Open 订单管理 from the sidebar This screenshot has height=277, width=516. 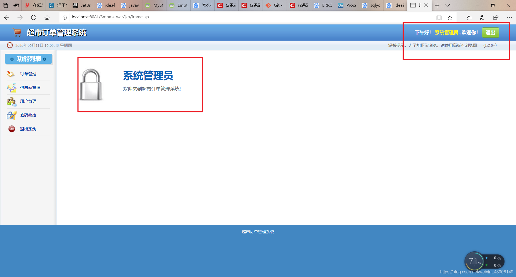(28, 74)
